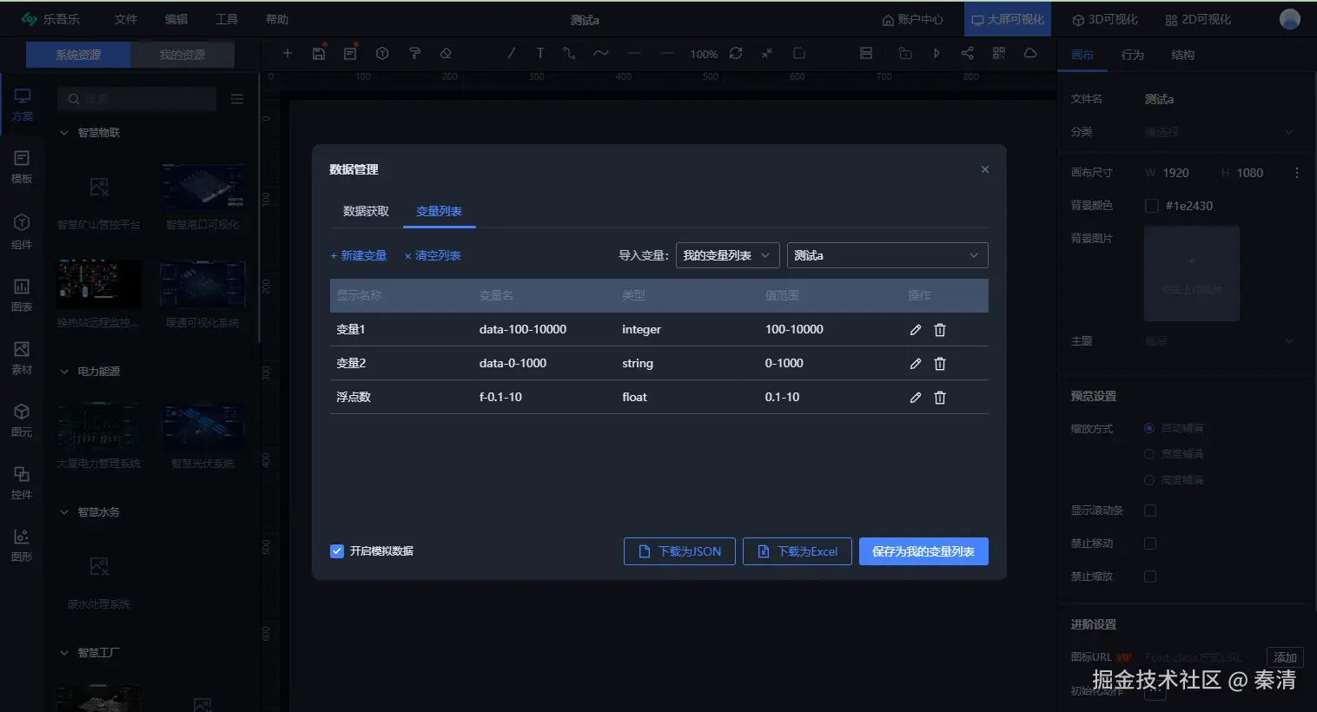Open the 图表 sidebar section
This screenshot has width=1317, height=712.
coord(22,294)
